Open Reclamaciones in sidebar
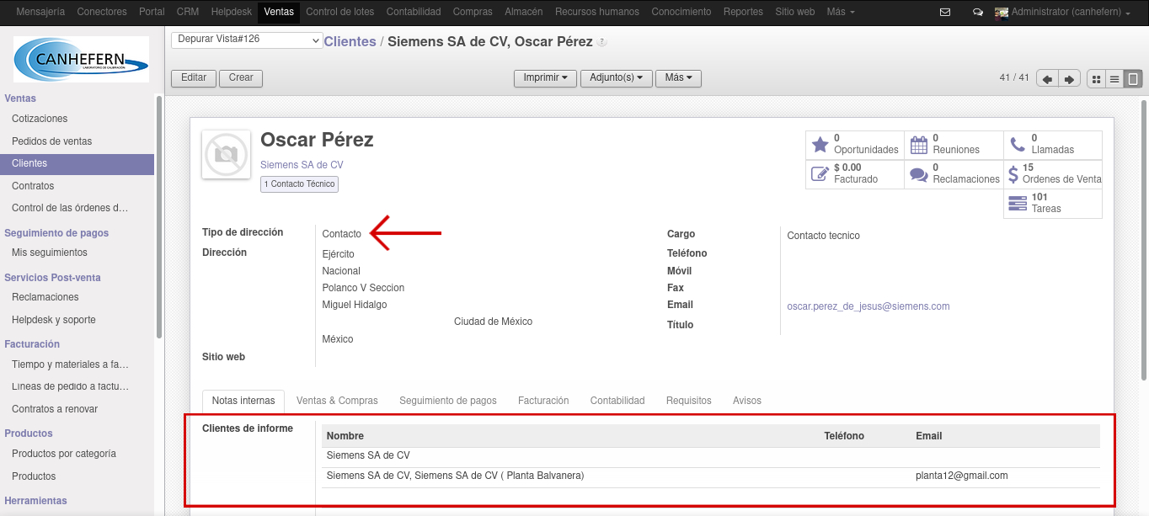1149x516 pixels. coord(45,297)
